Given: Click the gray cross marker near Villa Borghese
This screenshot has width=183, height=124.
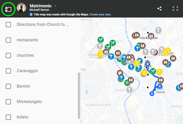Looking at the screenshot, I should point(158,30).
